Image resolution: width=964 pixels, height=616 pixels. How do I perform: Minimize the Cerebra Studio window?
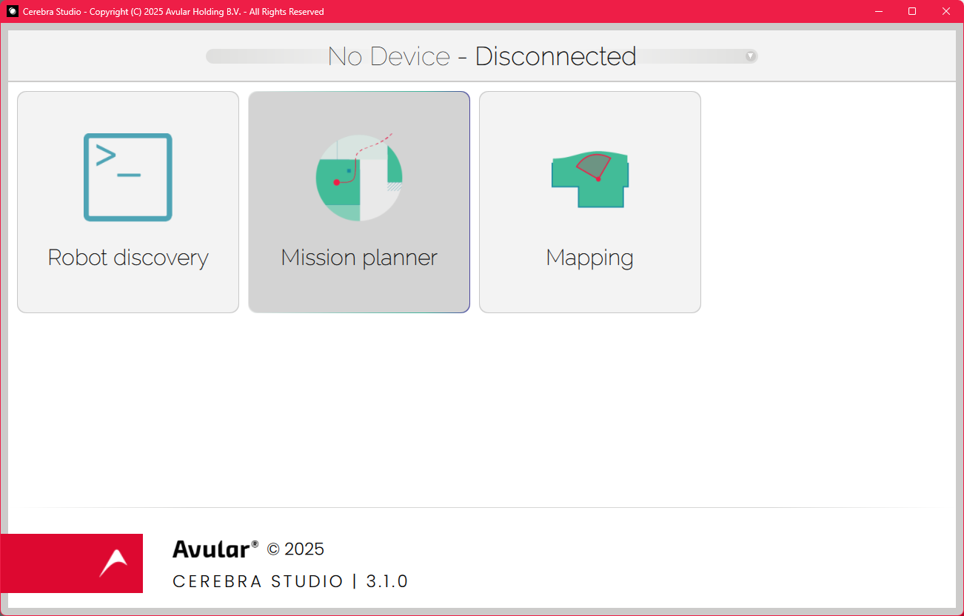tap(879, 11)
